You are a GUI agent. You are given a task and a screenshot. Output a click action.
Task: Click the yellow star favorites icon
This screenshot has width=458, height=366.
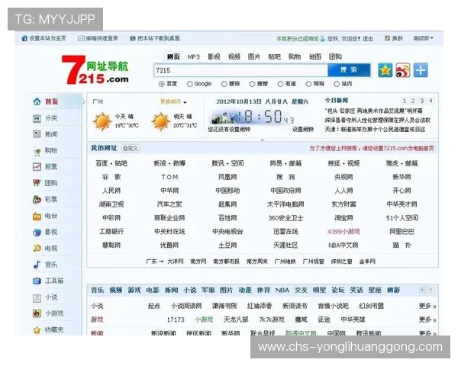(x=385, y=70)
